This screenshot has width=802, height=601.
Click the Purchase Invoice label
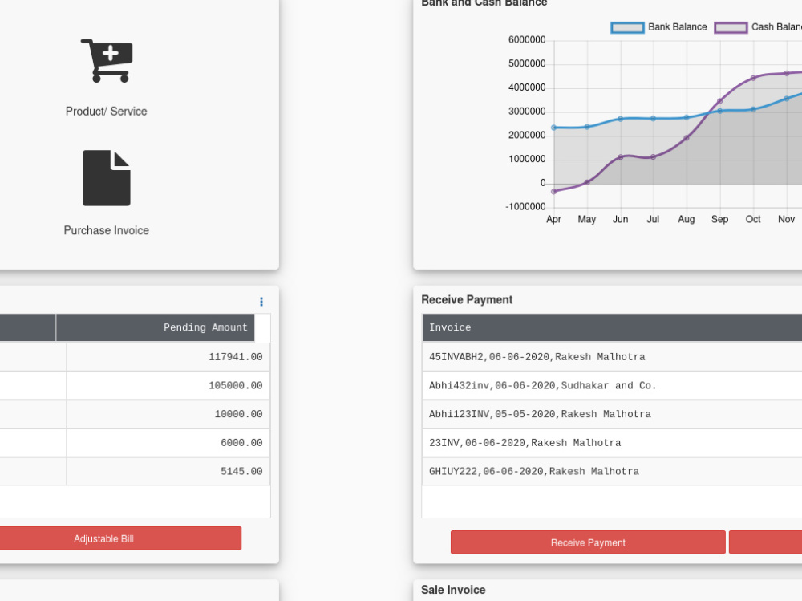click(107, 230)
